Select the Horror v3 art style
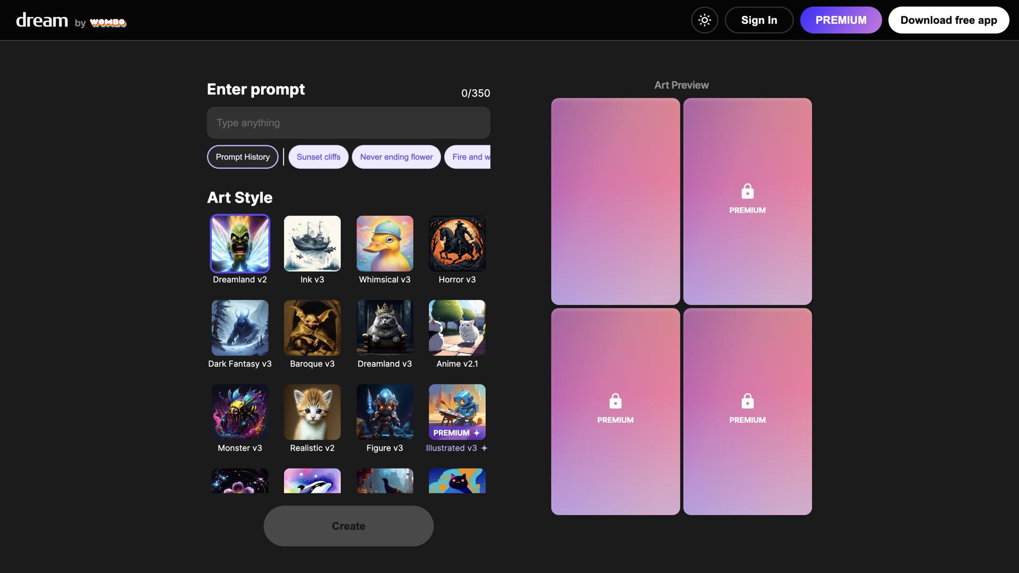The width and height of the screenshot is (1019, 573). coord(457,244)
